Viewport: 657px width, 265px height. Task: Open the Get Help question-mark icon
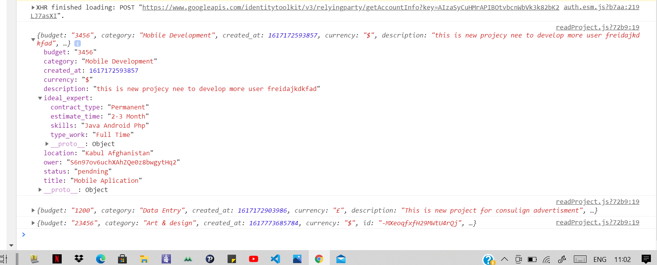[489, 260]
